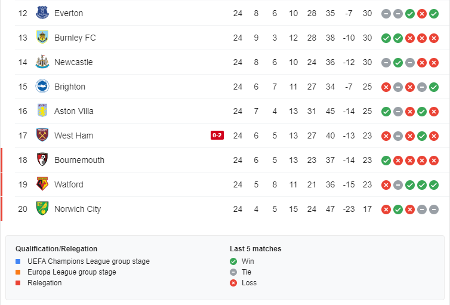Select the Norwich City team name
This screenshot has width=450, height=305.
click(78, 209)
